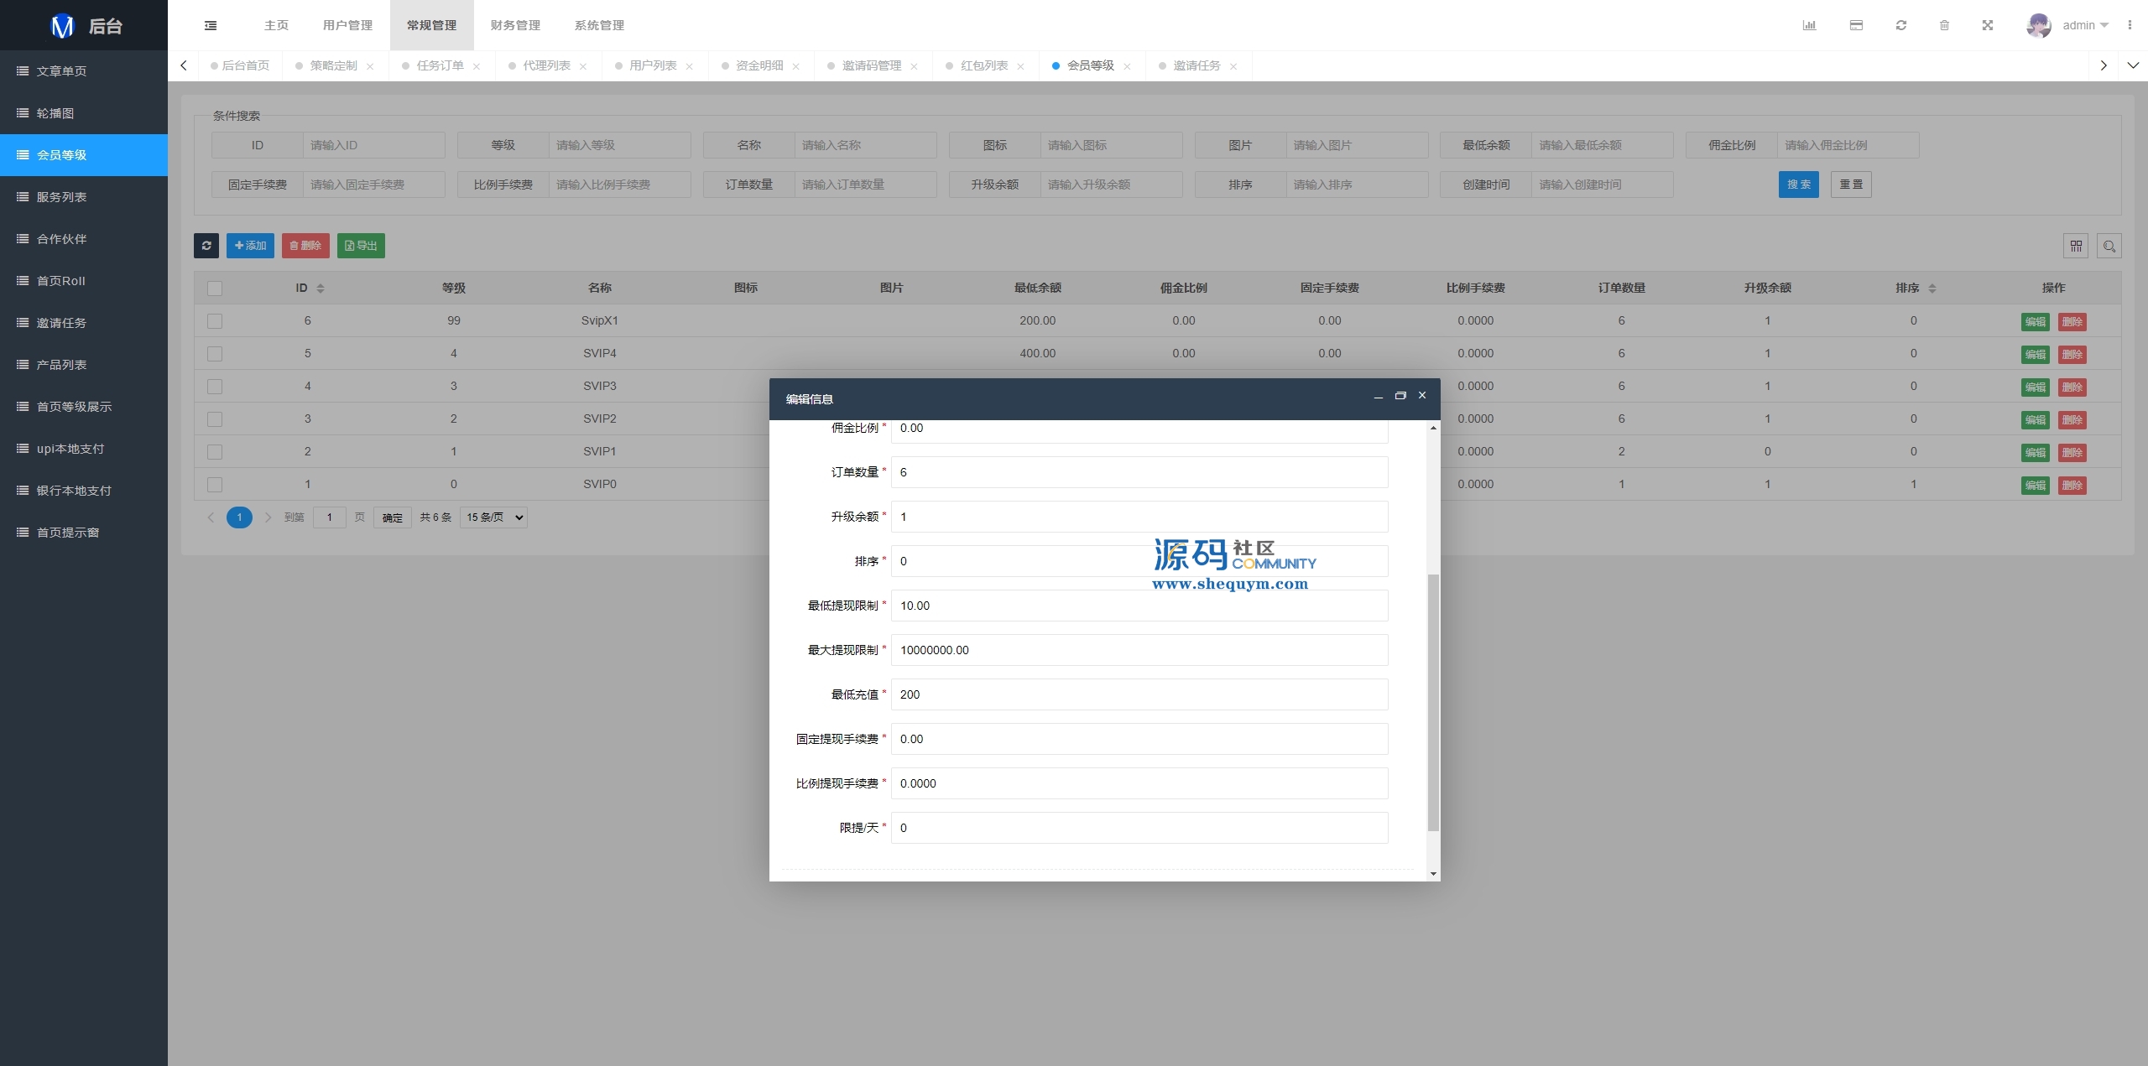Open 服务列表 in the sidebar
Image resolution: width=2148 pixels, height=1066 pixels.
pyautogui.click(x=84, y=197)
